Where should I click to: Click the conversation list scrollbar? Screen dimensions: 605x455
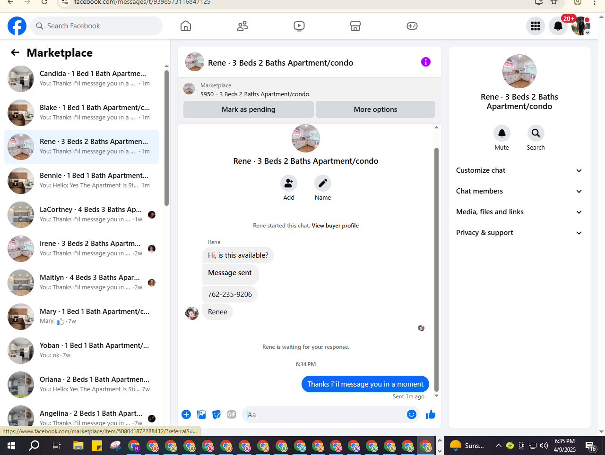pos(166,138)
